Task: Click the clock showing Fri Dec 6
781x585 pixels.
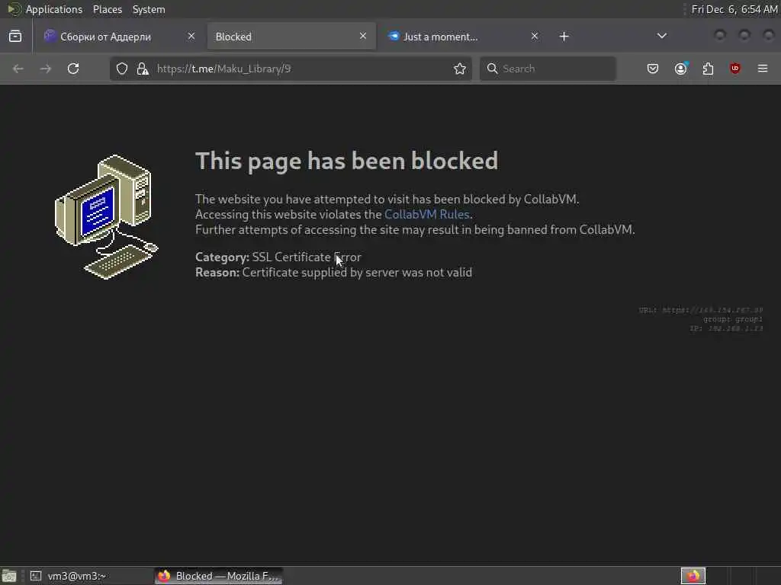Action: pyautogui.click(x=734, y=9)
